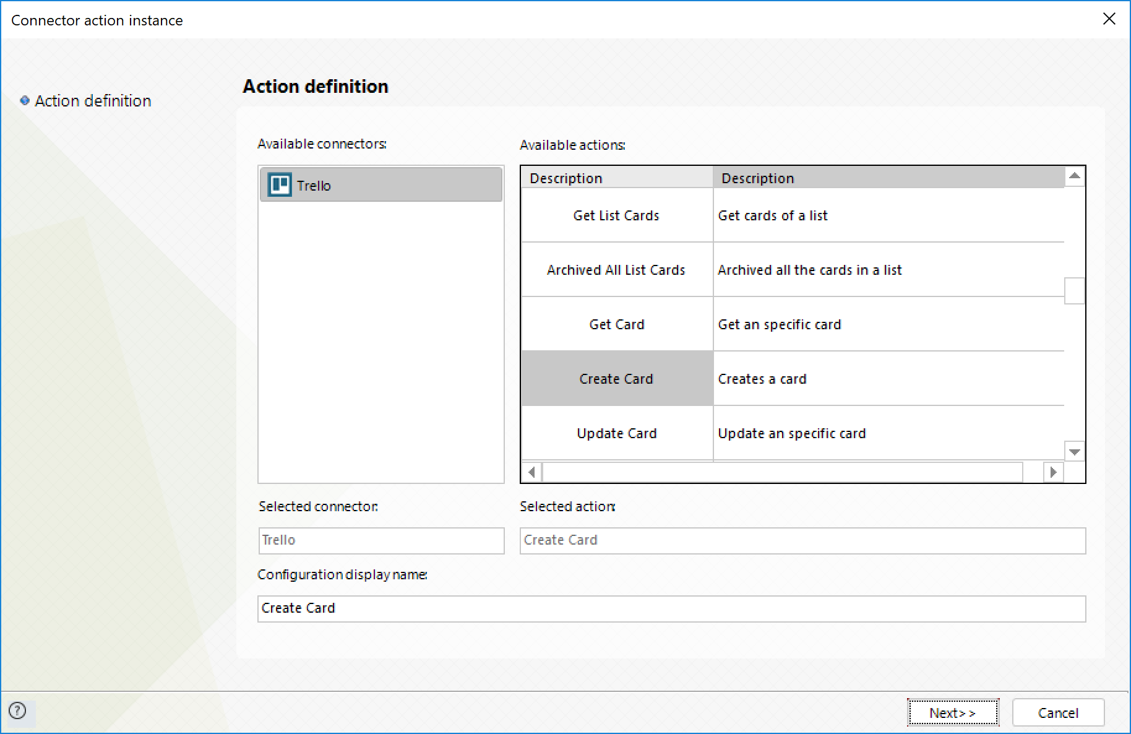The width and height of the screenshot is (1131, 734).
Task: Click the 'Get an specific card' description
Action: [780, 324]
